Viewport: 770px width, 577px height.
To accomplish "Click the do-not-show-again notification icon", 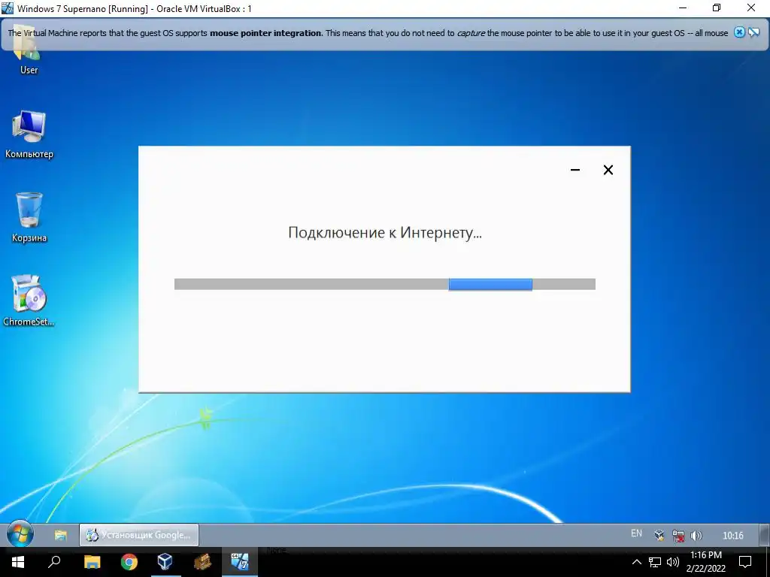I will (753, 32).
